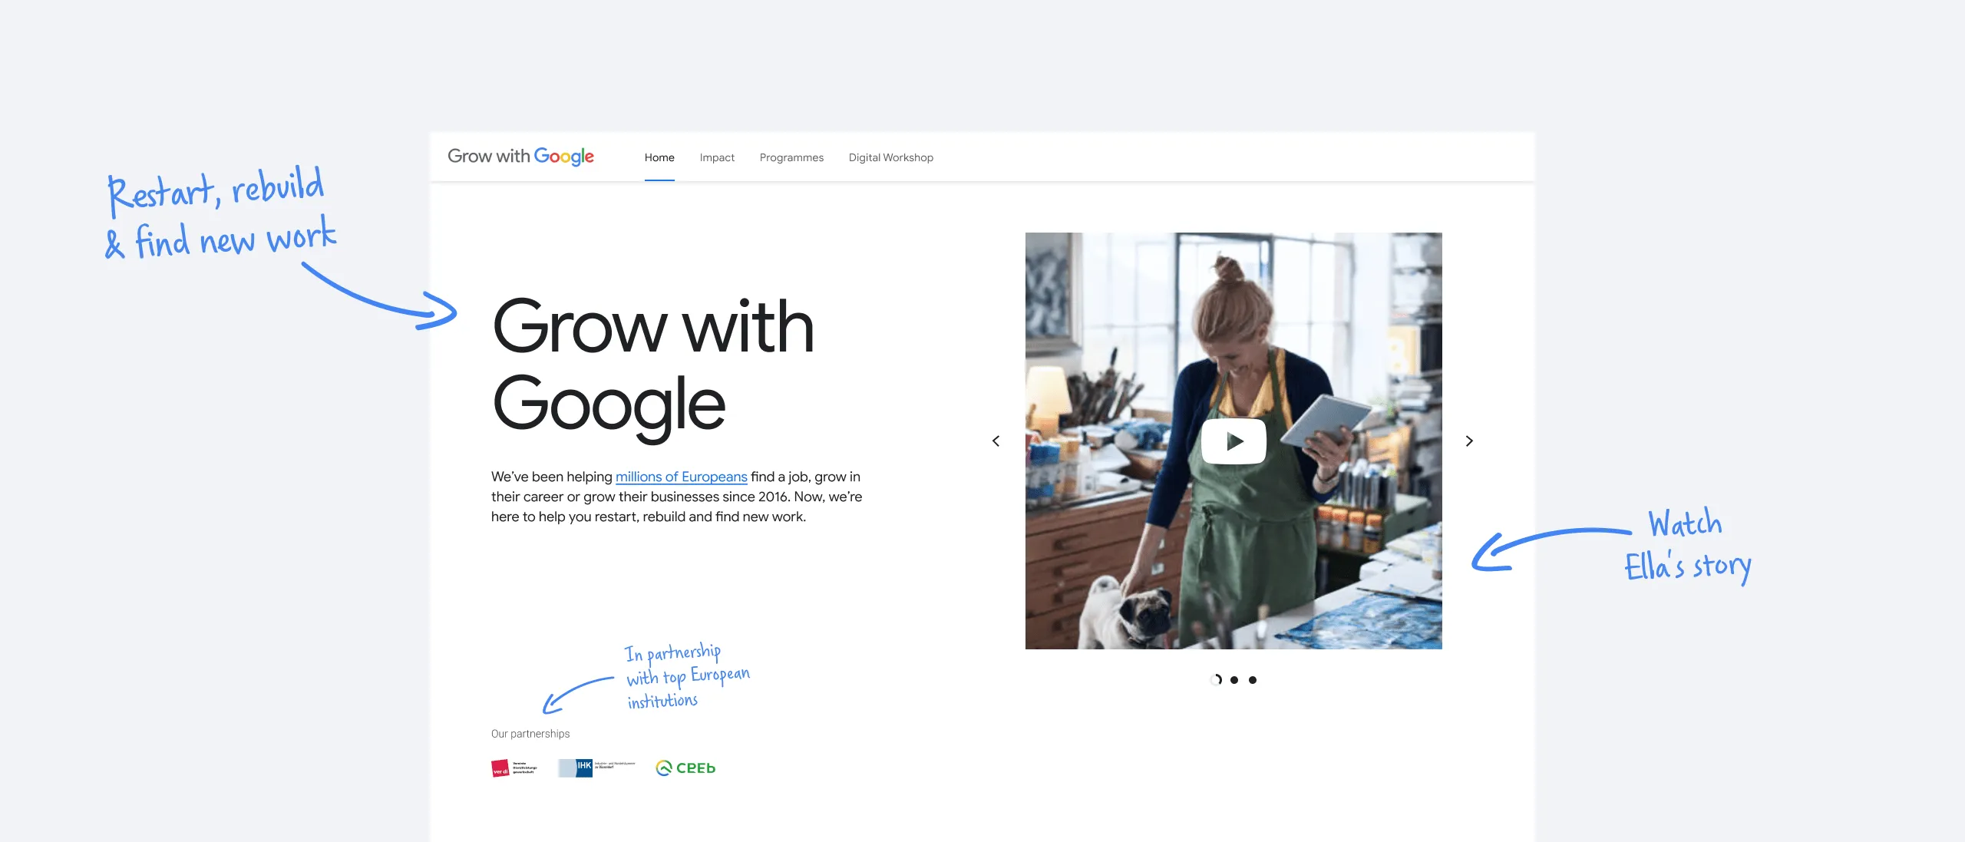Select the third carousel dot
The image size is (1965, 842).
click(x=1253, y=680)
